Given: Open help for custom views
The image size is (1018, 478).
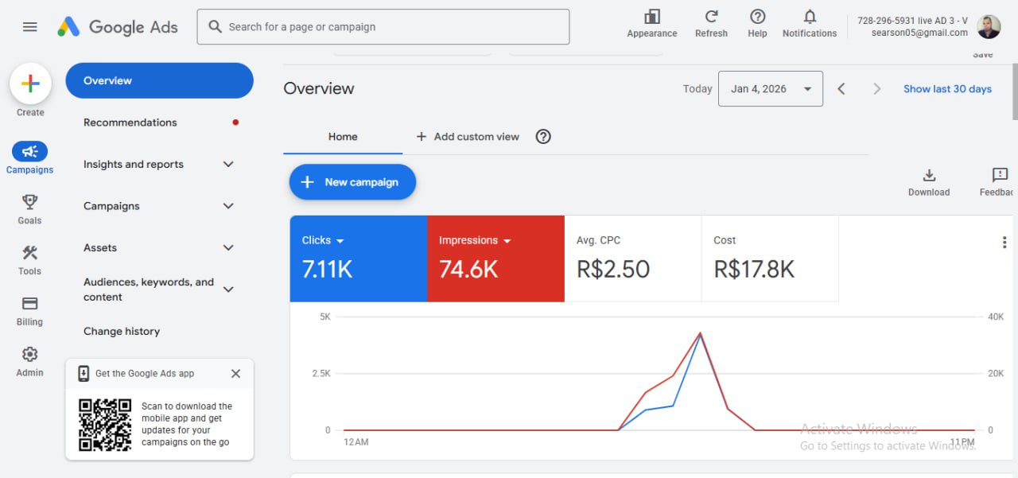Looking at the screenshot, I should tap(543, 137).
